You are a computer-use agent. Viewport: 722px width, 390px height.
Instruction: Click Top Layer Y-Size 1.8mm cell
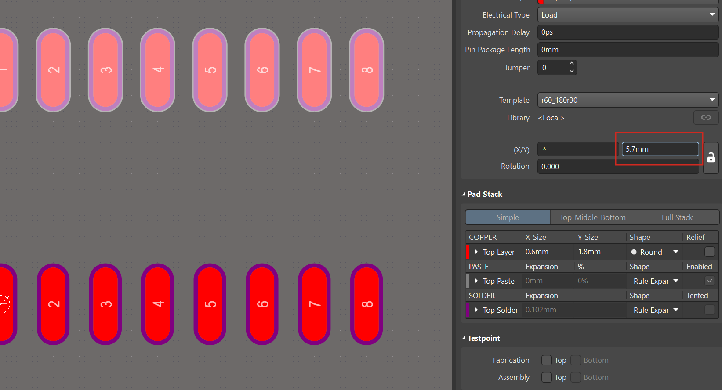pyautogui.click(x=600, y=252)
